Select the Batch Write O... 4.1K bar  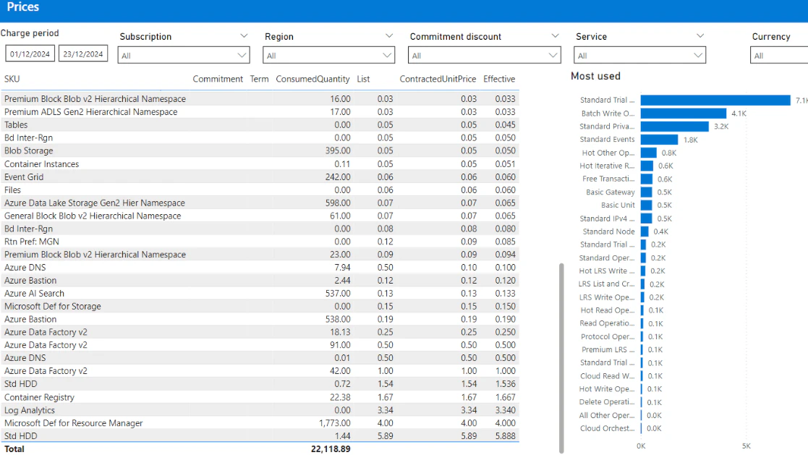click(684, 114)
